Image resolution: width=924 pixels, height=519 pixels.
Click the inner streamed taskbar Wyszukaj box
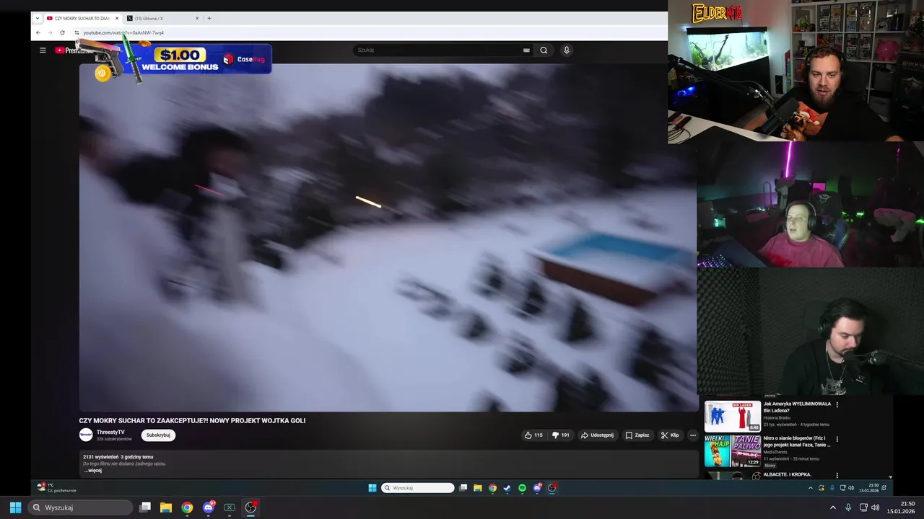(x=418, y=488)
